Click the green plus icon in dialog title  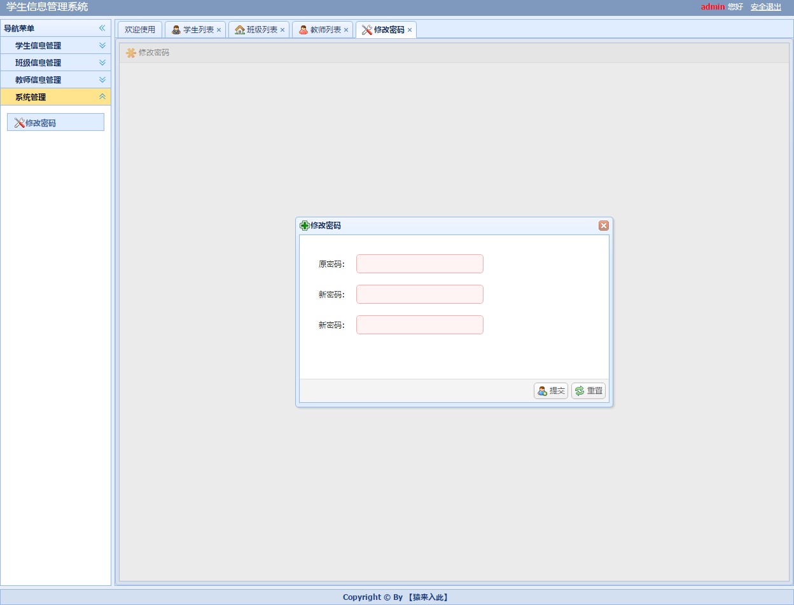click(305, 226)
